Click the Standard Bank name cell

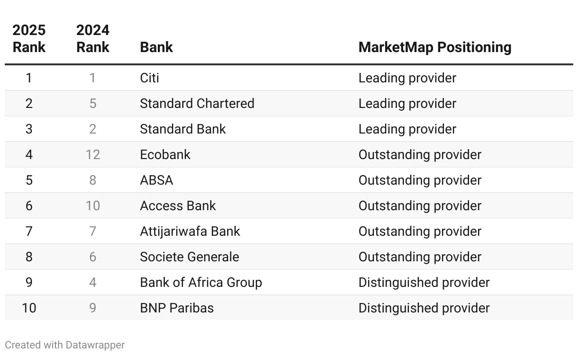[x=183, y=129]
